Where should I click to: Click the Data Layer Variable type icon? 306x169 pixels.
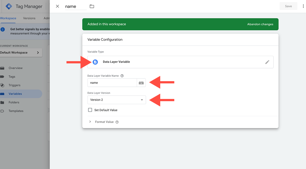click(x=95, y=62)
